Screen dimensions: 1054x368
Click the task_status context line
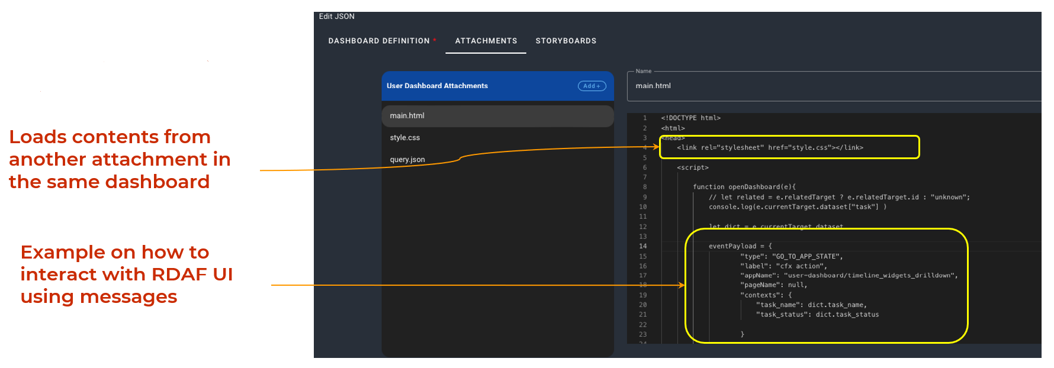click(817, 315)
